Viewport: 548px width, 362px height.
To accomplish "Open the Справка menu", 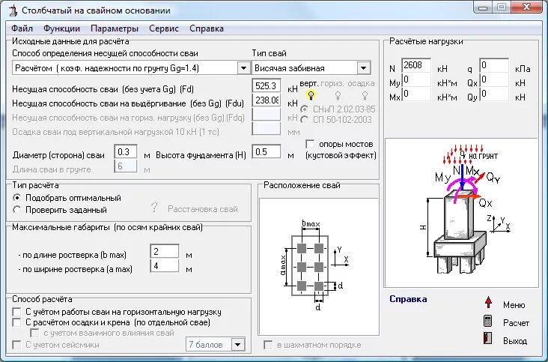I will click(206, 28).
